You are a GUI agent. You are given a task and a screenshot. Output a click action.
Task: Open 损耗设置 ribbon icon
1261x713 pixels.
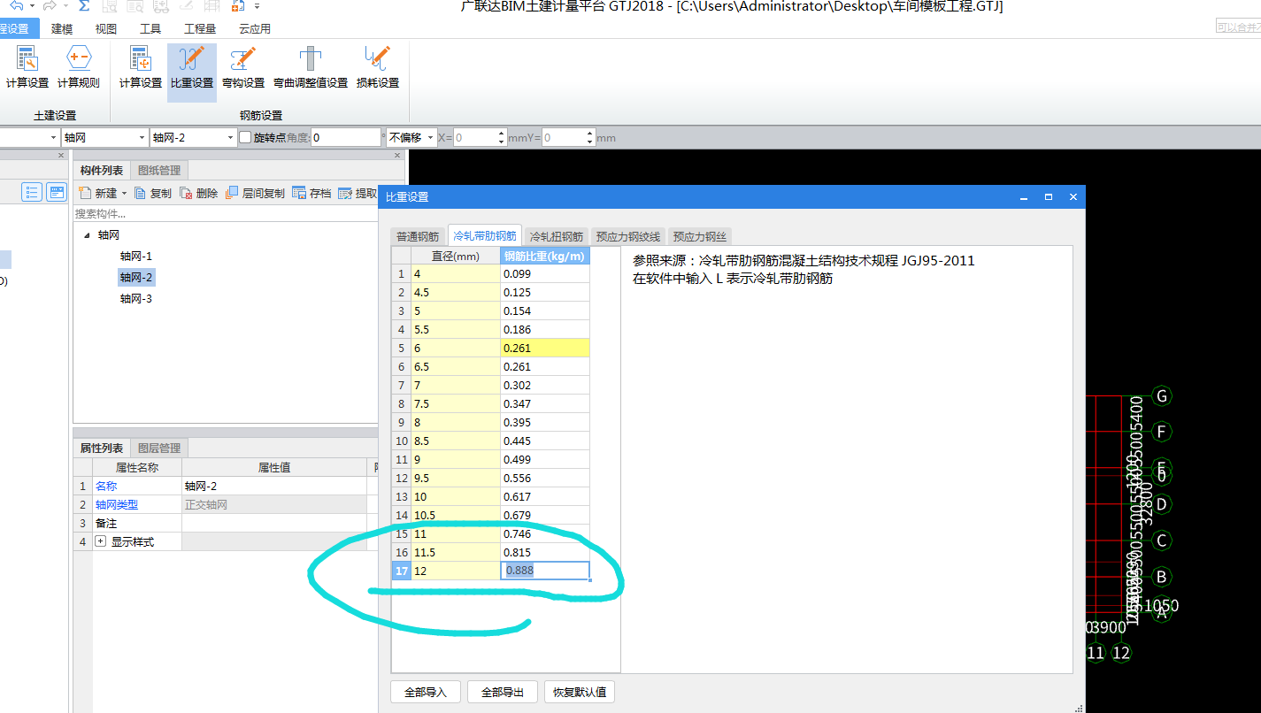point(378,67)
